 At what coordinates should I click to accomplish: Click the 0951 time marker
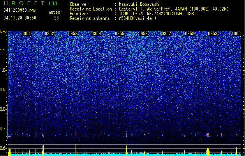26,33
